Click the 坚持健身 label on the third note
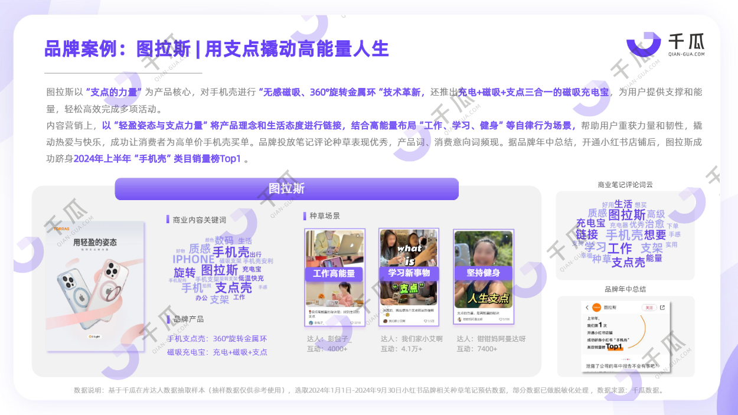 (x=484, y=273)
